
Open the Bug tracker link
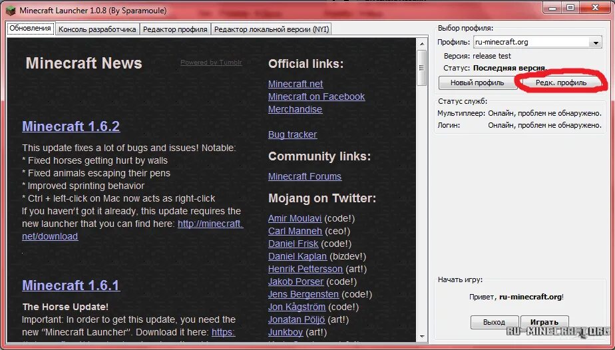pos(293,134)
